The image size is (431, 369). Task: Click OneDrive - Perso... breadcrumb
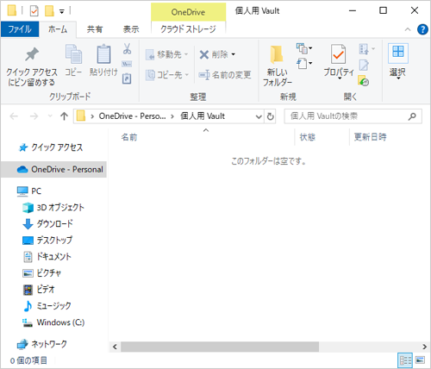[x=132, y=116]
